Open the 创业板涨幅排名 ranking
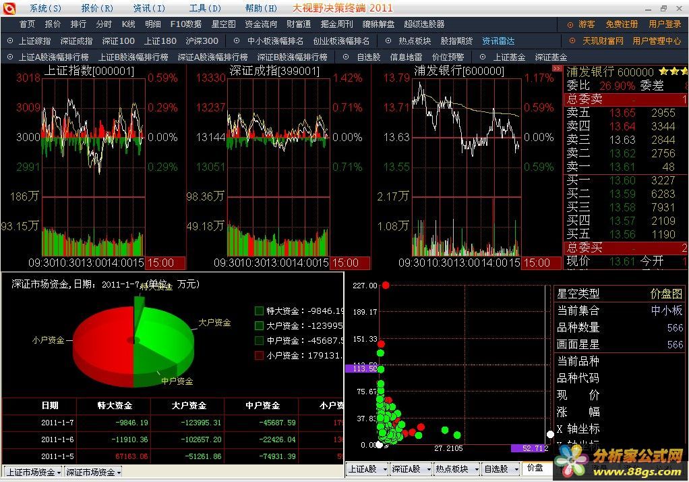Screen dimensions: 689x482 pyautogui.click(x=341, y=41)
